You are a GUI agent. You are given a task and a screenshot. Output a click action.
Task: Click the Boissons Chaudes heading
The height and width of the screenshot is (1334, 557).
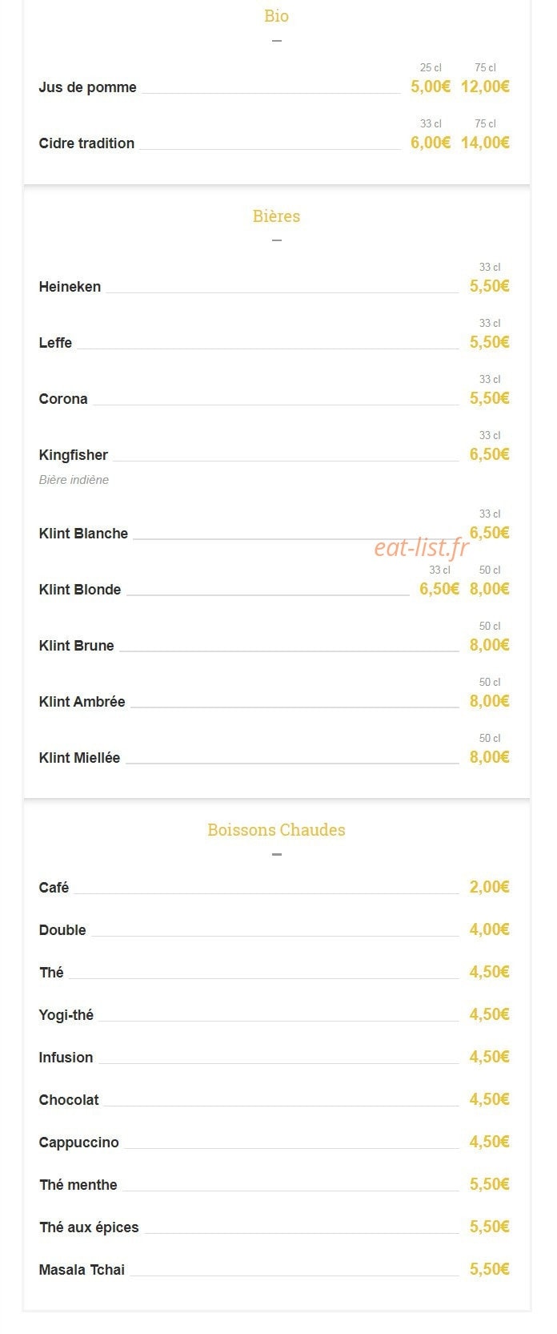click(x=276, y=830)
